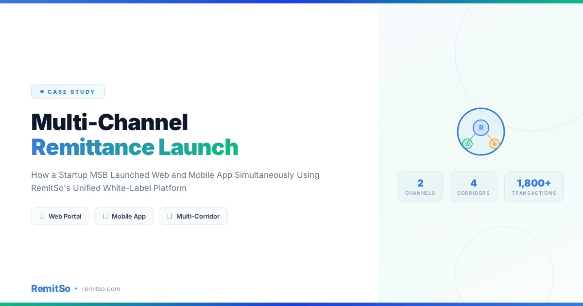The height and width of the screenshot is (306, 583).
Task: Expand the 1,800+ Transactions stat card
Action: [x=534, y=187]
